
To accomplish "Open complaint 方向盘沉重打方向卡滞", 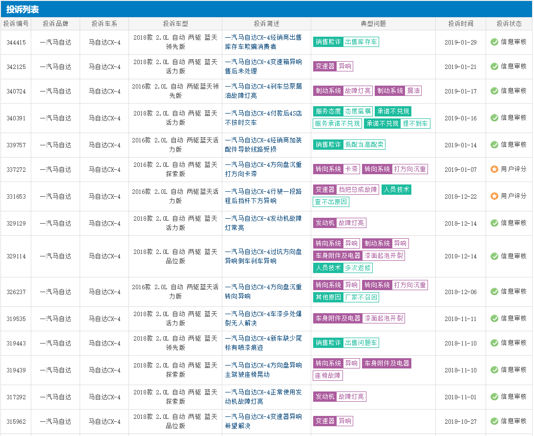I will 263,169.
